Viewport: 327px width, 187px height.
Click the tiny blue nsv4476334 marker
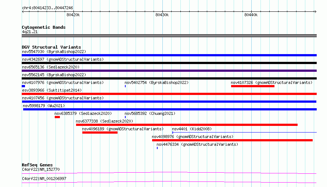point(157,148)
